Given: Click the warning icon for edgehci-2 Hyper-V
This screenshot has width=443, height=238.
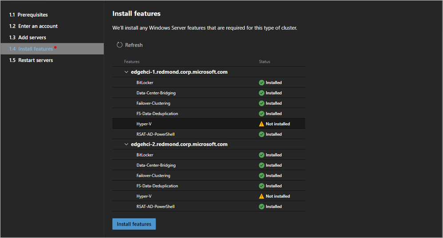Looking at the screenshot, I should tap(261, 196).
